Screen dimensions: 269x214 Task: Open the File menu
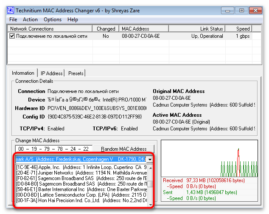(13, 20)
